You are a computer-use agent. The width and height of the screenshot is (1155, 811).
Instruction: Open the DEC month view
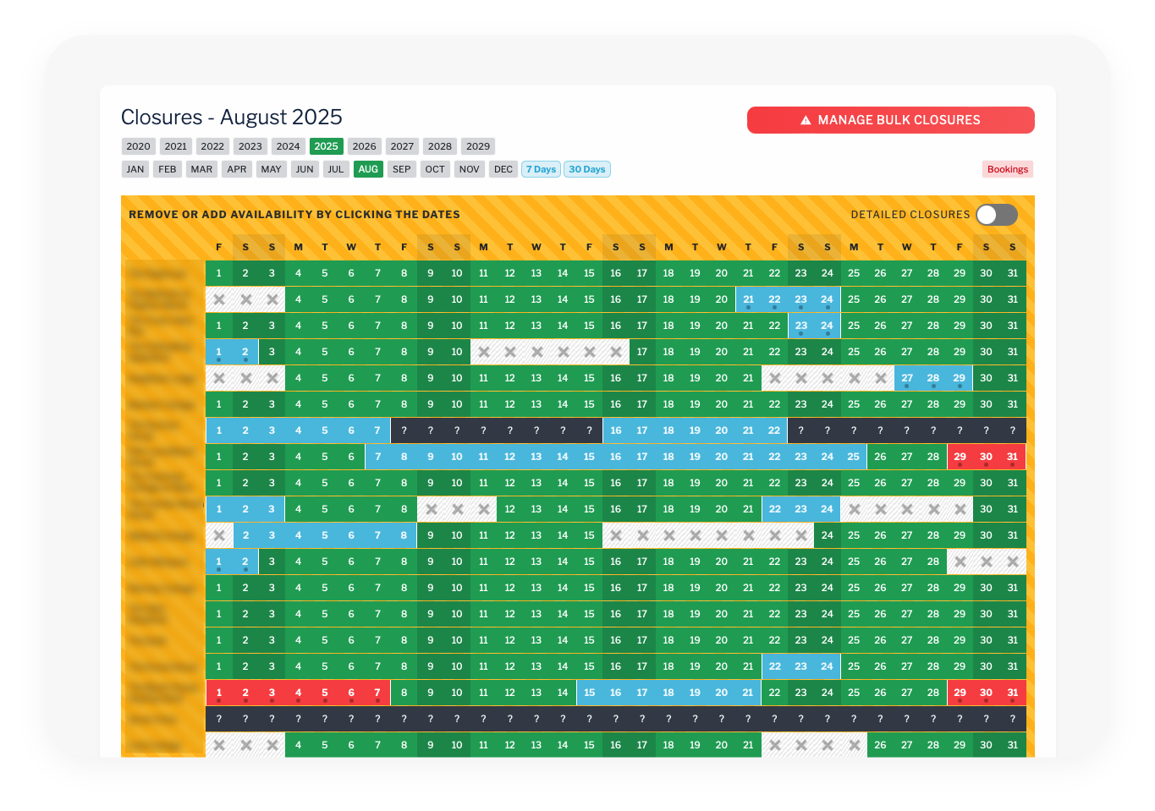503,169
